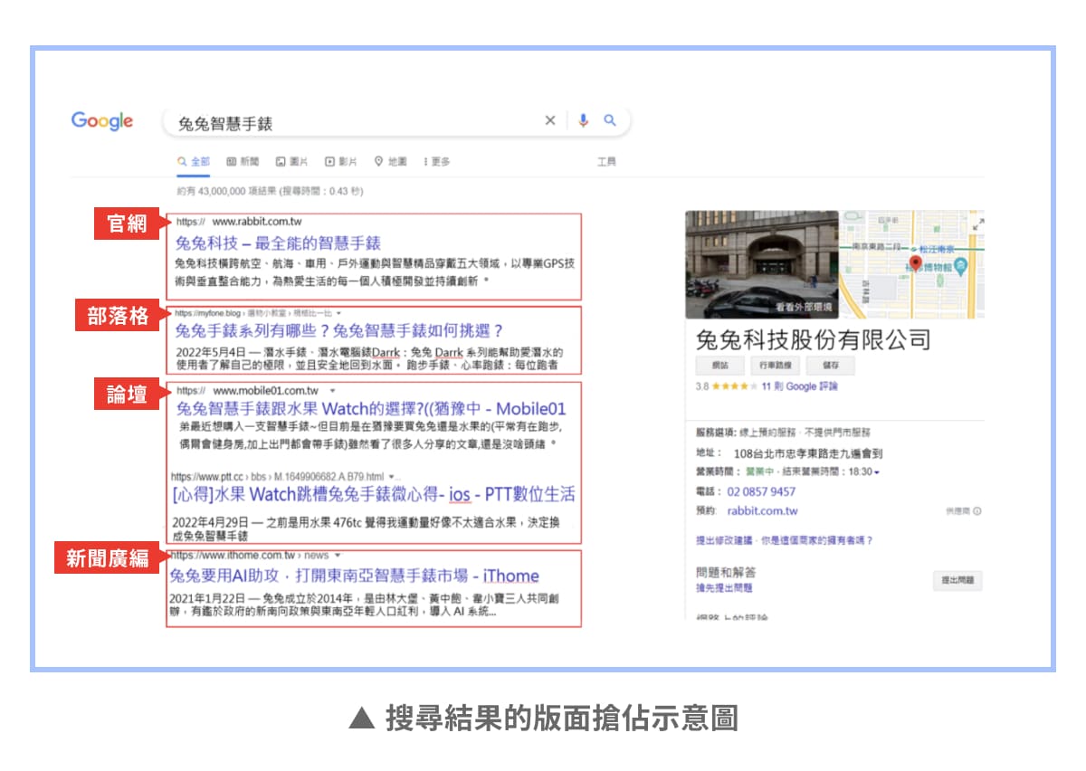
Task: Switch to the 新聞 tab
Action: click(243, 161)
